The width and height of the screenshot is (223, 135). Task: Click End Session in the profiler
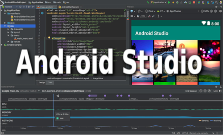(x=191, y=91)
